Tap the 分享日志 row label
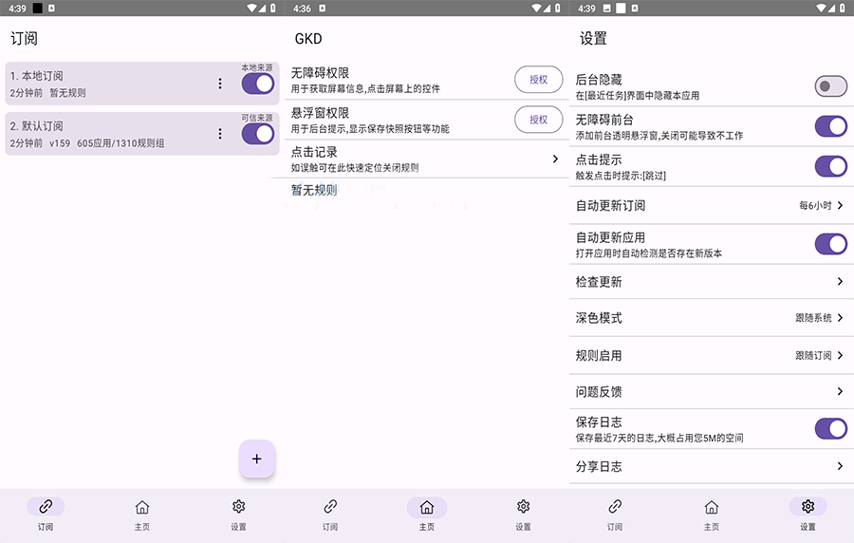The image size is (854, 543). click(x=599, y=466)
